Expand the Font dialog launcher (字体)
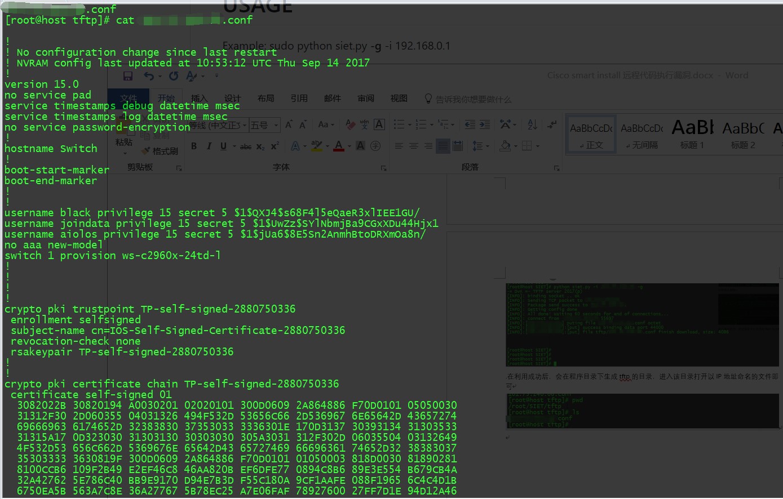Screen dimensions: 783x499 tap(383, 168)
